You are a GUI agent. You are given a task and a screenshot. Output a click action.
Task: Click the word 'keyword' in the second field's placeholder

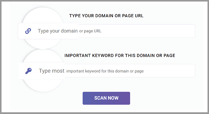[93, 71]
